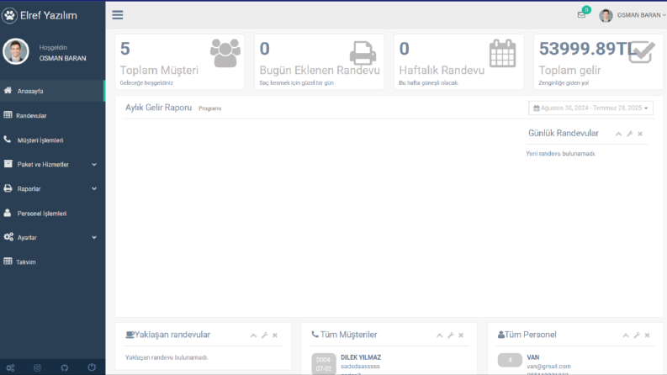Go to Anasayfa in sidebar
Screen dimensions: 667x375
click(x=52, y=91)
